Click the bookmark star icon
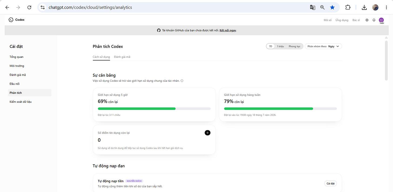Viewport: 393px width, 192px height. [x=332, y=8]
